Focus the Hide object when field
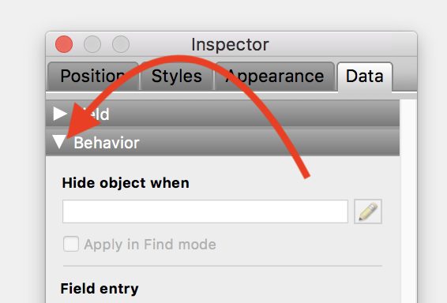447x303 pixels. coord(205,211)
